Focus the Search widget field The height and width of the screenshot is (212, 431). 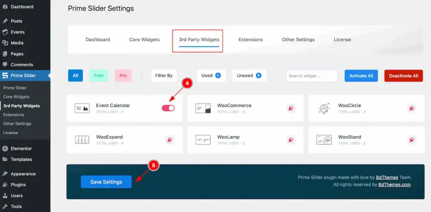312,76
